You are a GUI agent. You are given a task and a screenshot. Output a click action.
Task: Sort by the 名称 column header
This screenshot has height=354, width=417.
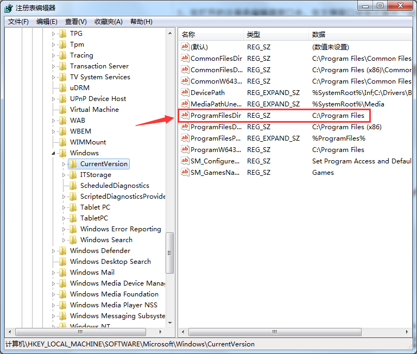(x=211, y=34)
